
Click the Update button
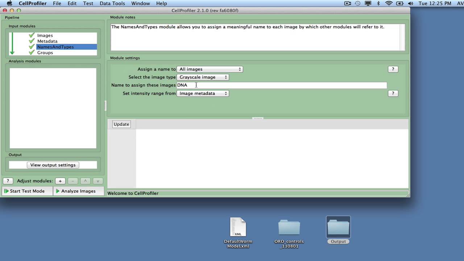(x=121, y=124)
